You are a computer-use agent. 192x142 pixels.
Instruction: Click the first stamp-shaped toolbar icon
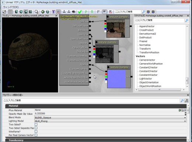click(64, 12)
